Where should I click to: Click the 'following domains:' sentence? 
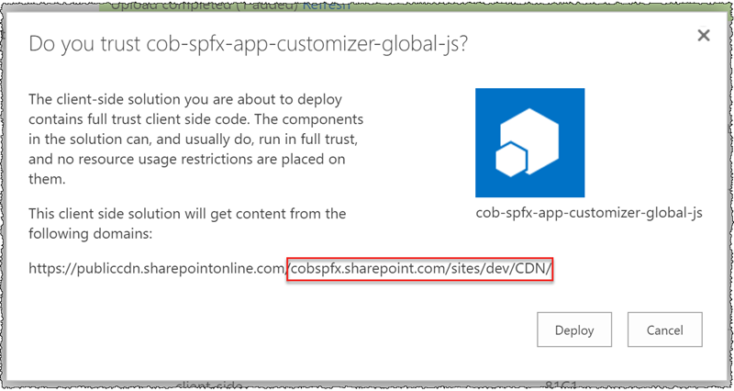pos(187,223)
